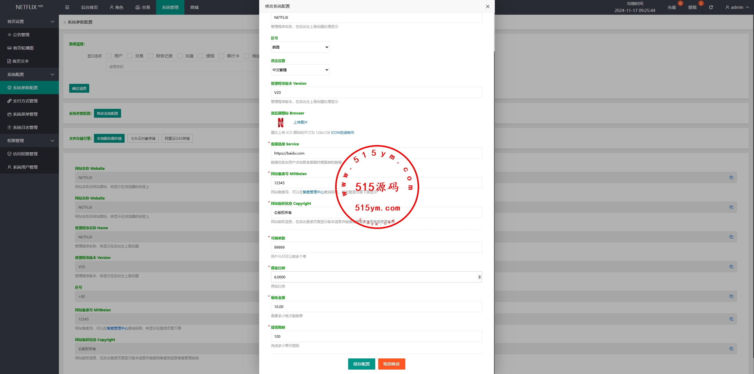Open the 商城 top menu
This screenshot has height=374, width=754.
(194, 7)
